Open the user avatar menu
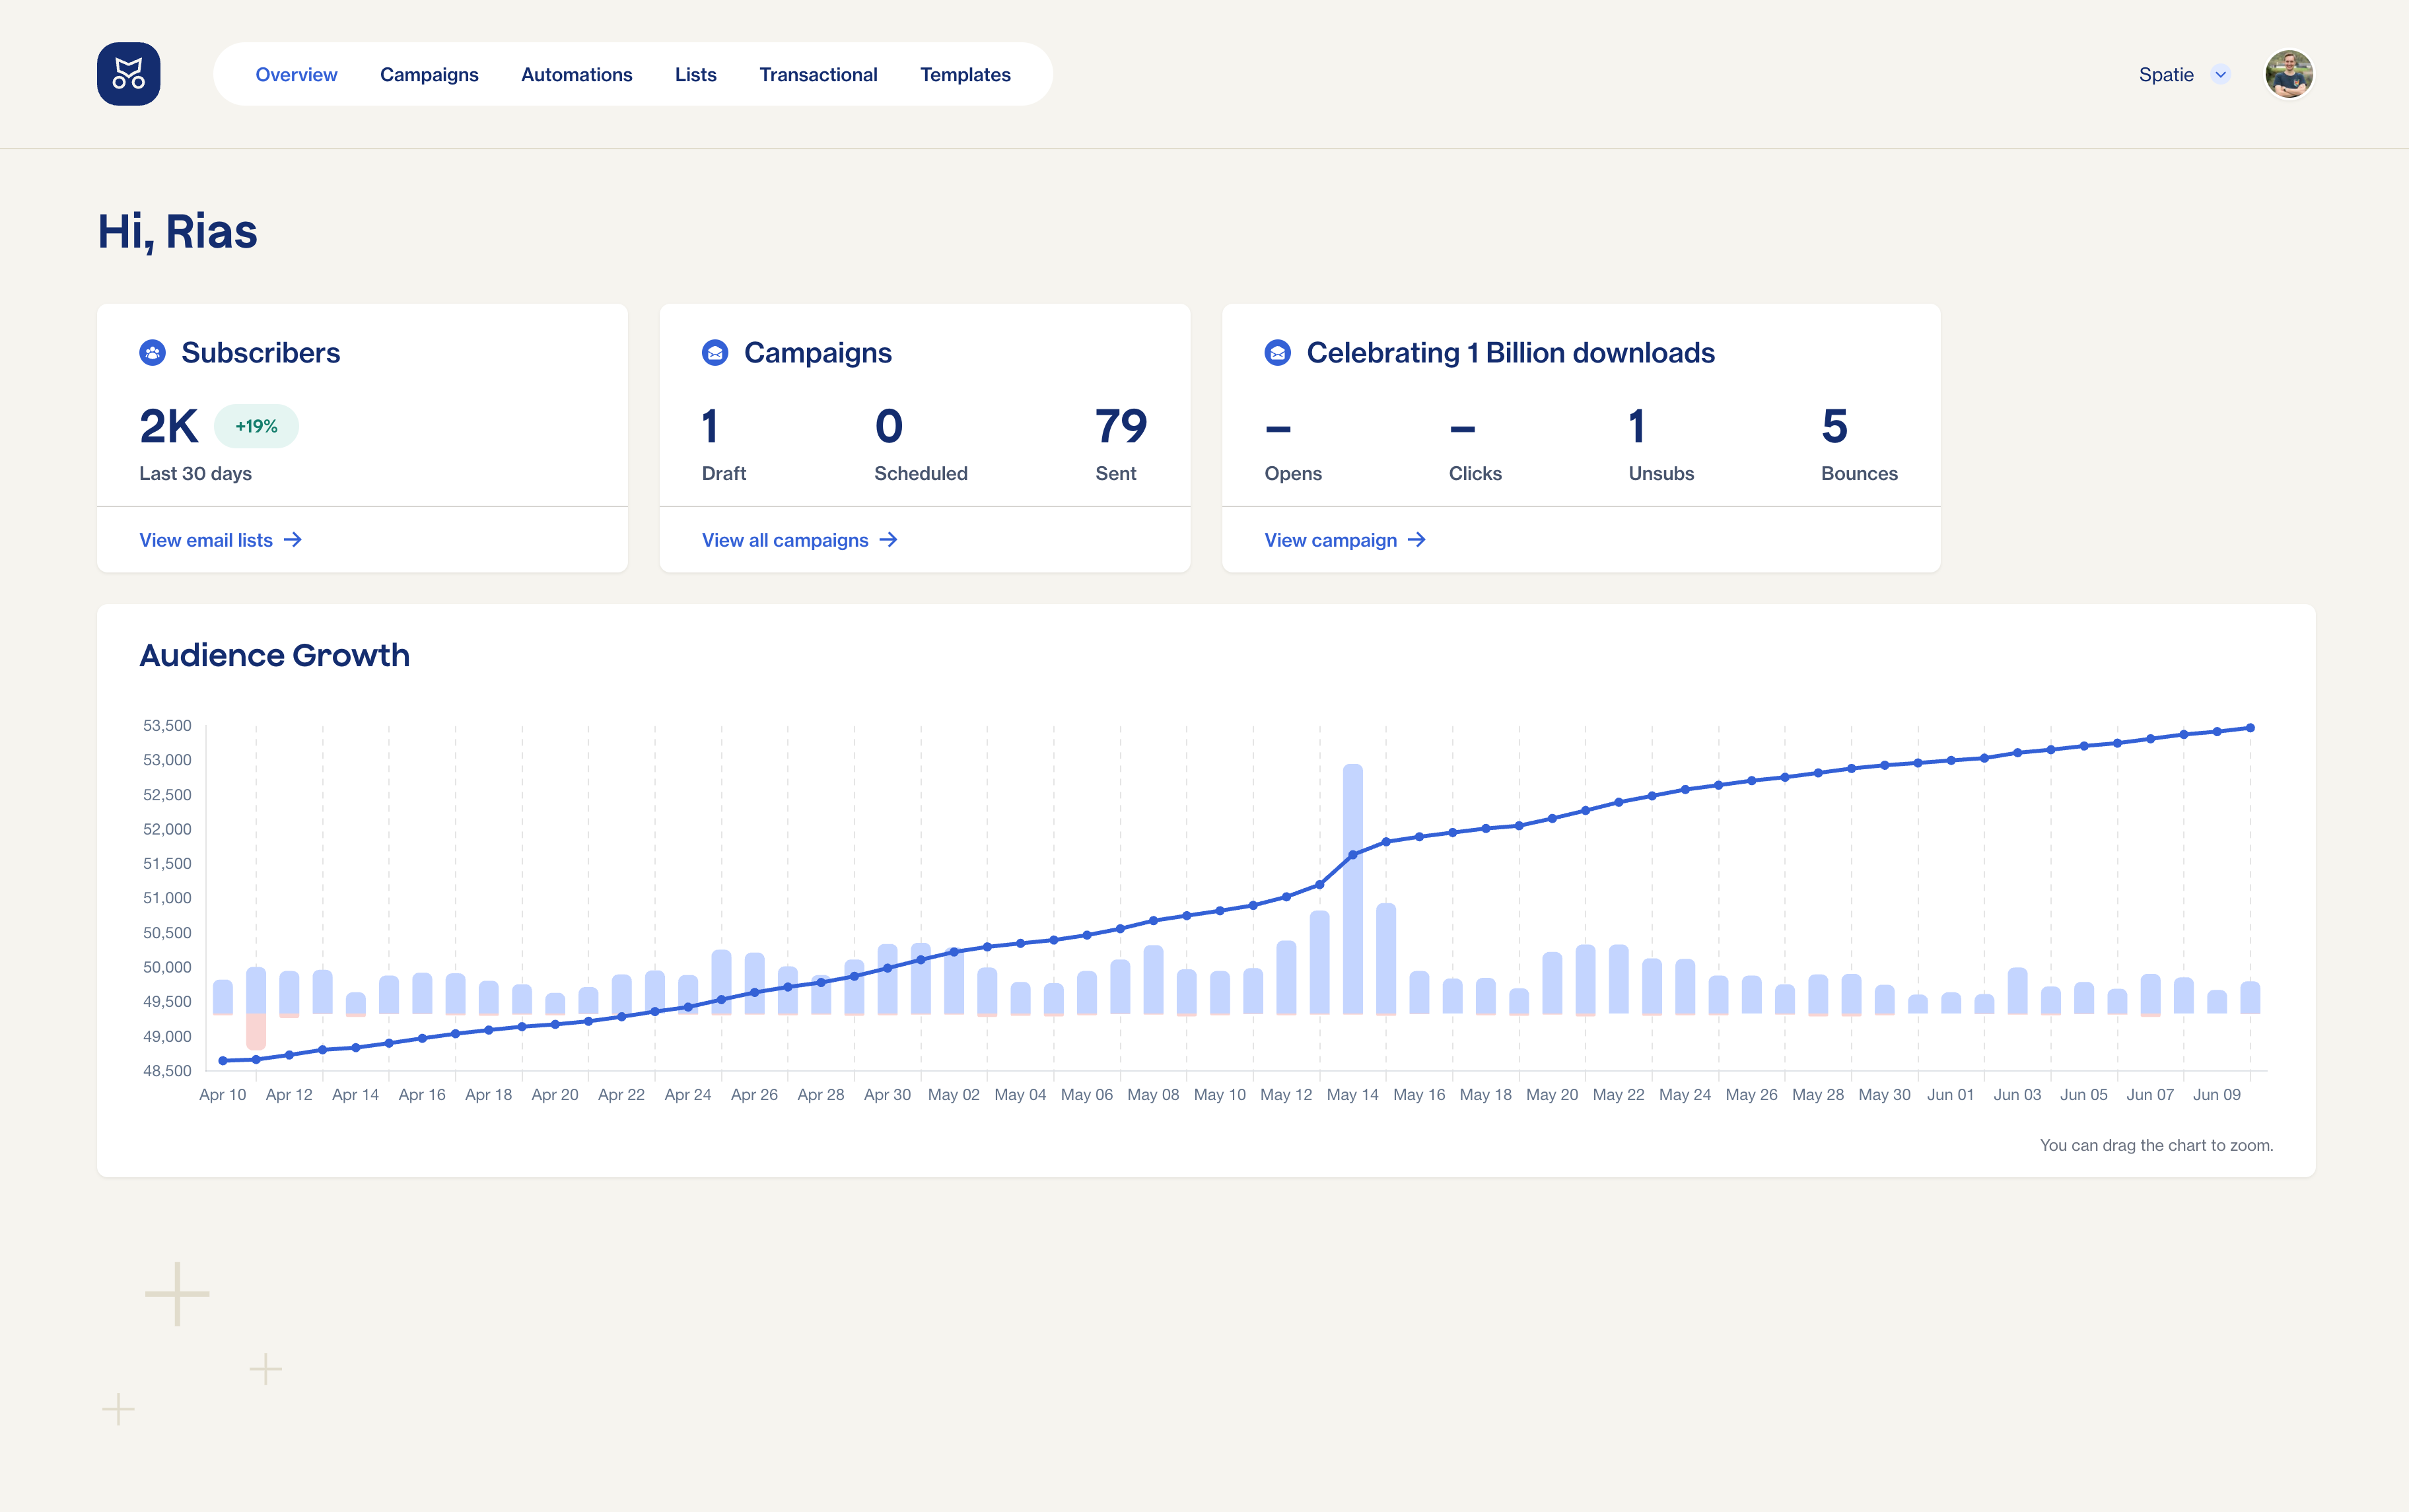Viewport: 2409px width, 1512px height. click(x=2289, y=75)
